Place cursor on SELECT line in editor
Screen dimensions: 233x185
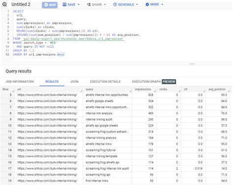(18, 11)
